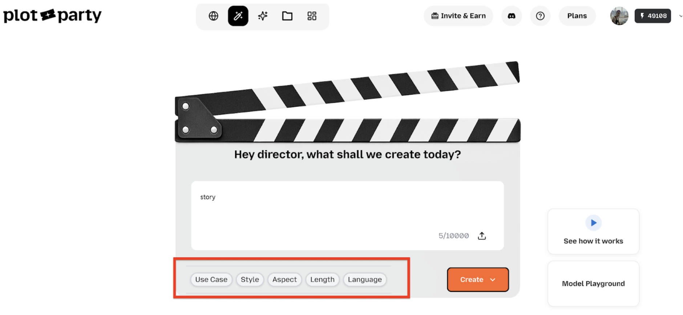
Task: Click the orange Create button
Action: [478, 280]
